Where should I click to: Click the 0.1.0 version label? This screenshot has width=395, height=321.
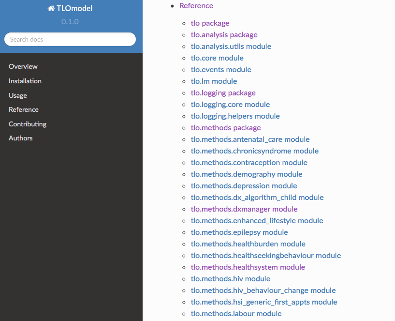[70, 22]
